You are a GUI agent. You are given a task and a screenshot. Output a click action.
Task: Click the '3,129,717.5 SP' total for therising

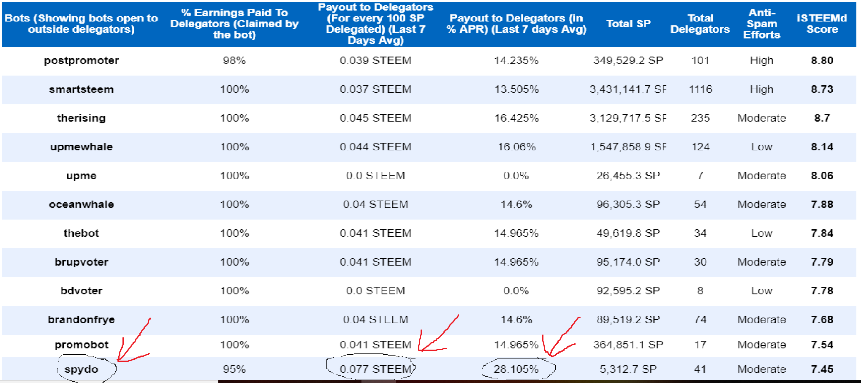628,118
